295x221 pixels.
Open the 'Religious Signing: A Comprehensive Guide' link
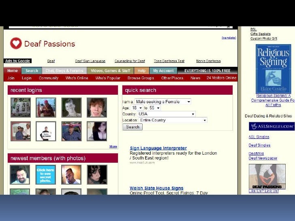coord(273,100)
